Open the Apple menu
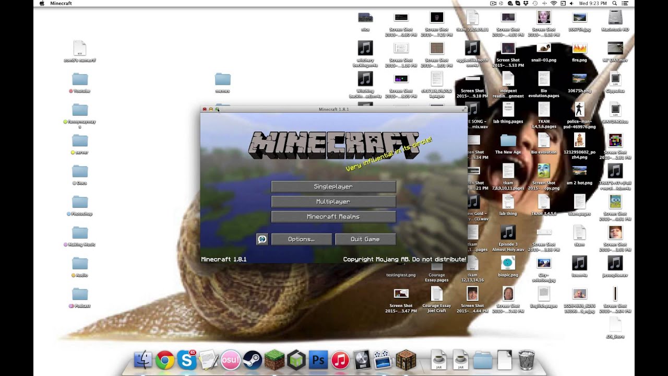This screenshot has width=668, height=376. pos(42,3)
